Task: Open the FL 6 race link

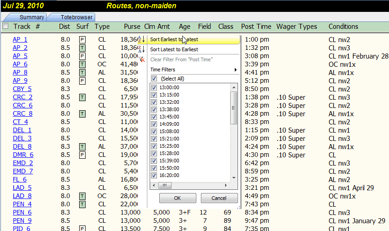Action: (x=20, y=179)
